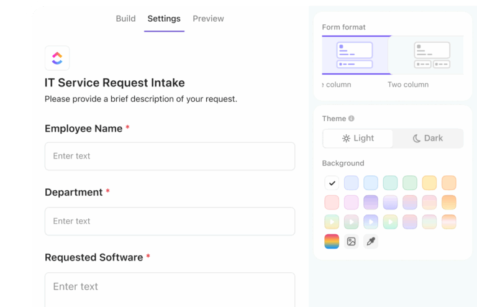Select the orange-and-white striped background swatch
The width and height of the screenshot is (477, 307).
448,222
